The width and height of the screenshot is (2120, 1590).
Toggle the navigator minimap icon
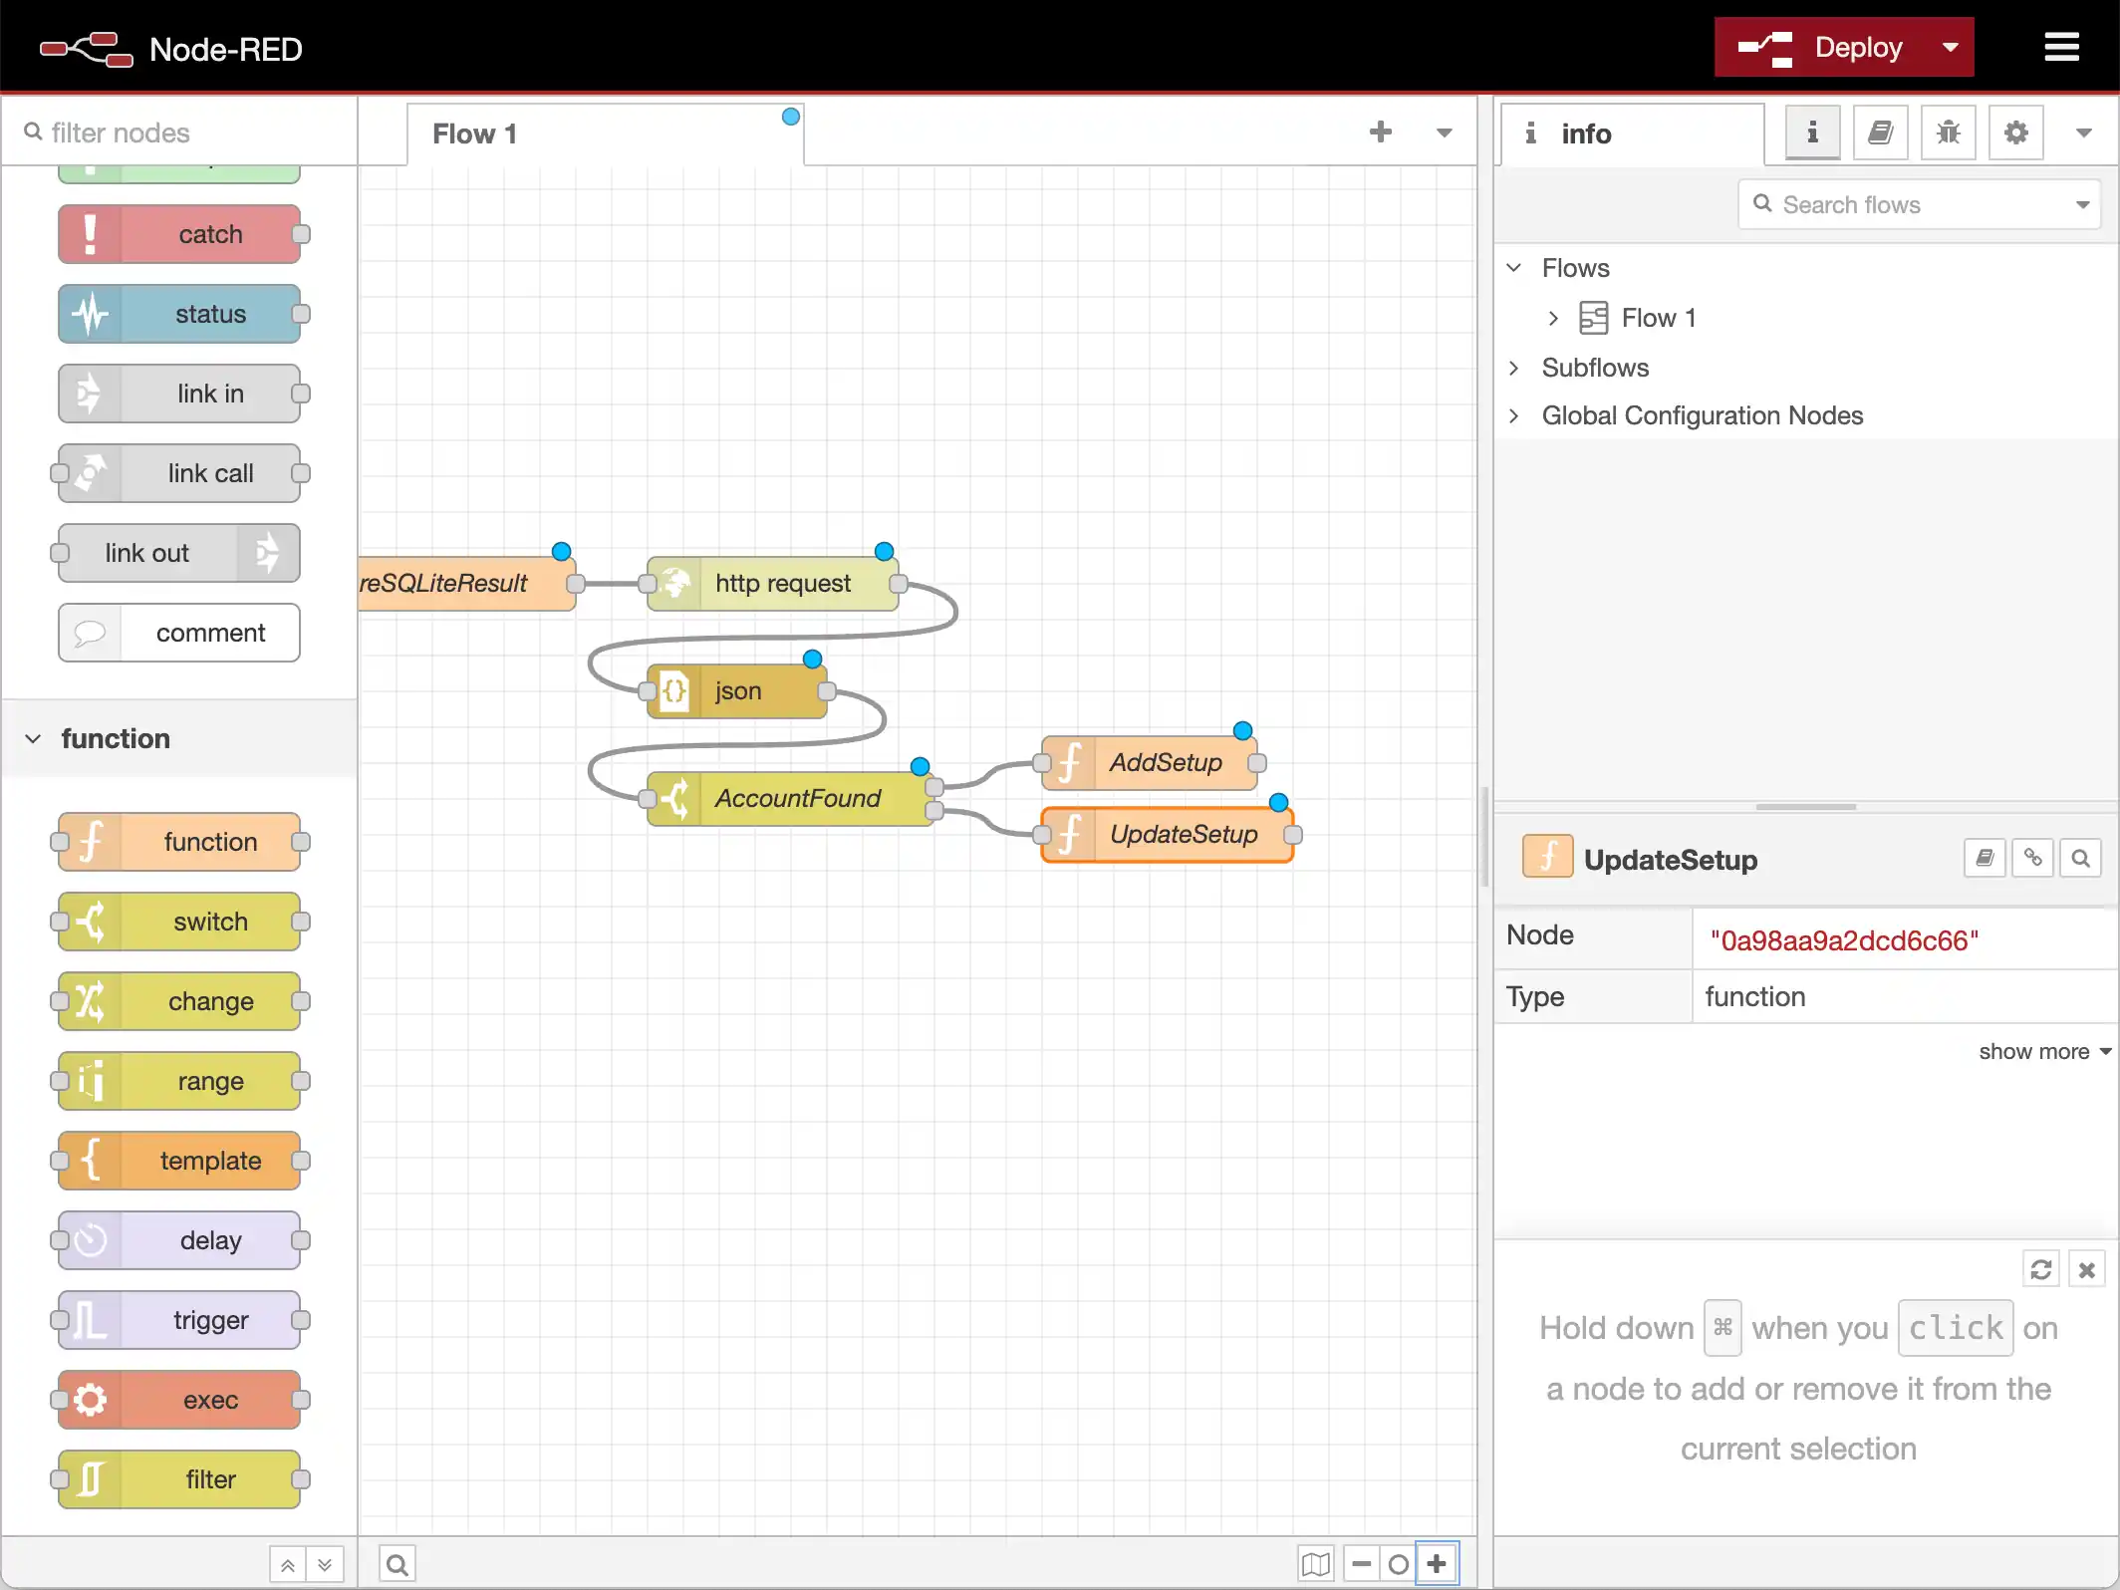[1315, 1563]
